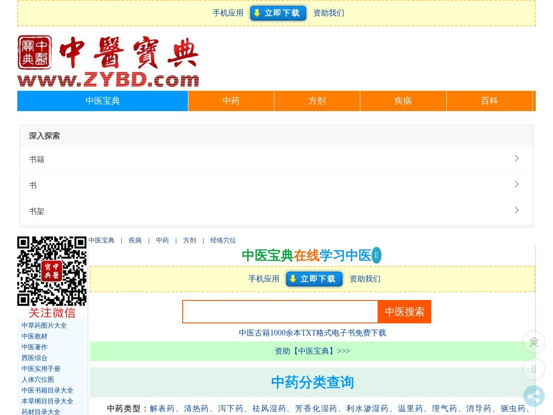Open the 中药 navigation tab
The image size is (553, 415).
231,101
